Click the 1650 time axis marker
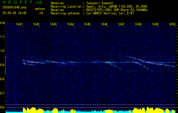Screen dimensions: 178x113 click(172, 24)
